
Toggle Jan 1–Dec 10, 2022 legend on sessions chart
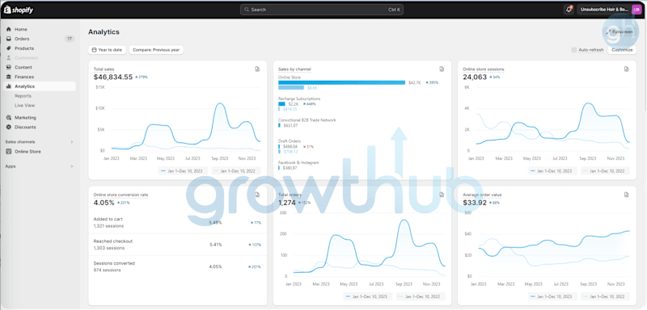pos(605,171)
